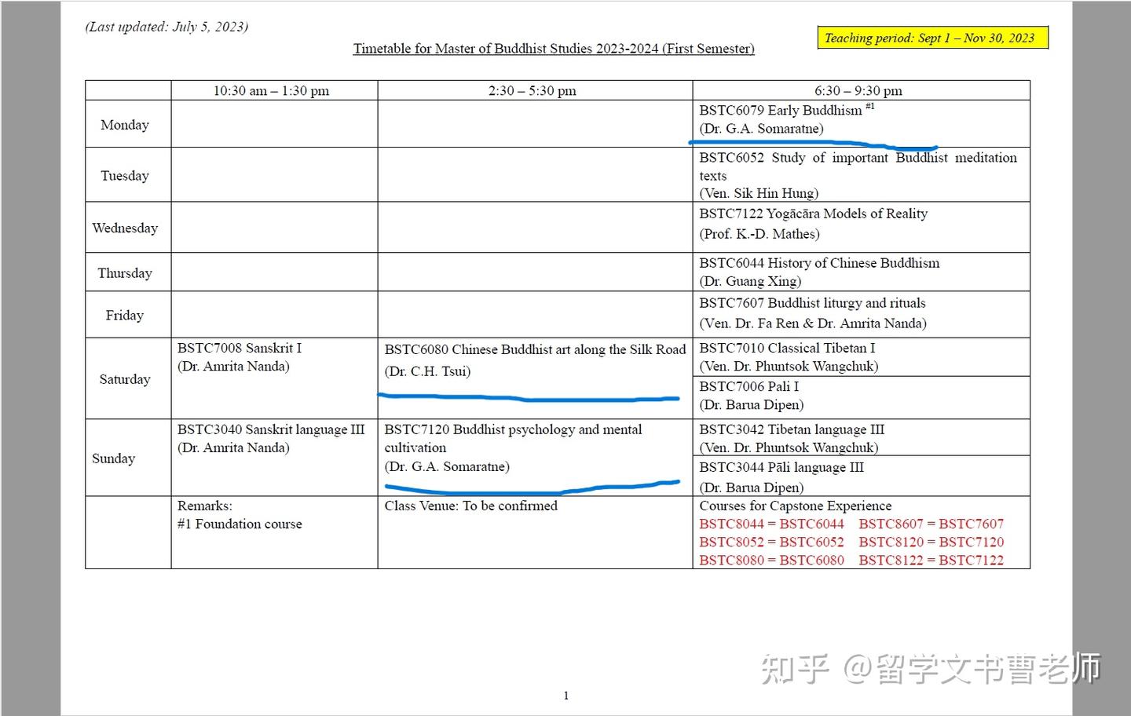1131x716 pixels.
Task: Click the Thursday row label
Action: 124,272
